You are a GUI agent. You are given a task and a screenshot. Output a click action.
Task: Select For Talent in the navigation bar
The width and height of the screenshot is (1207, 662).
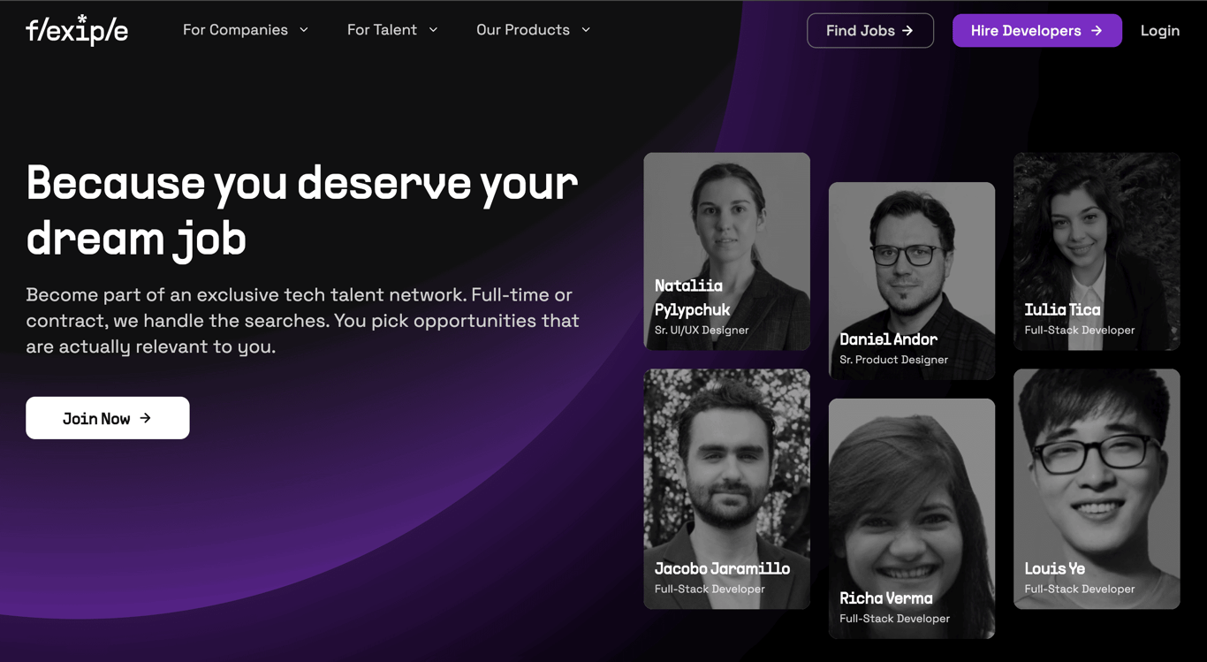[x=382, y=29]
